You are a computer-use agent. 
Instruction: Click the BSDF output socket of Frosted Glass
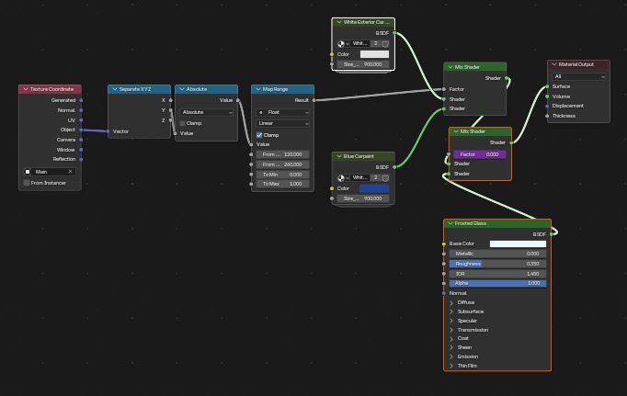coord(551,234)
